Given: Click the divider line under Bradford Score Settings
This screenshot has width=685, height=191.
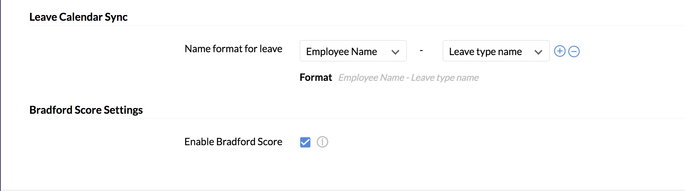Looking at the screenshot, I should click(x=357, y=118).
